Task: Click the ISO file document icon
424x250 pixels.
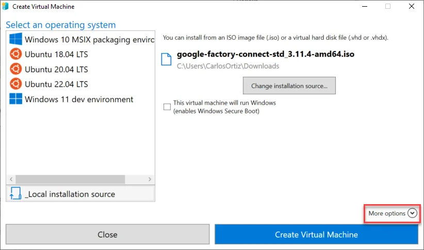Action: [166, 59]
